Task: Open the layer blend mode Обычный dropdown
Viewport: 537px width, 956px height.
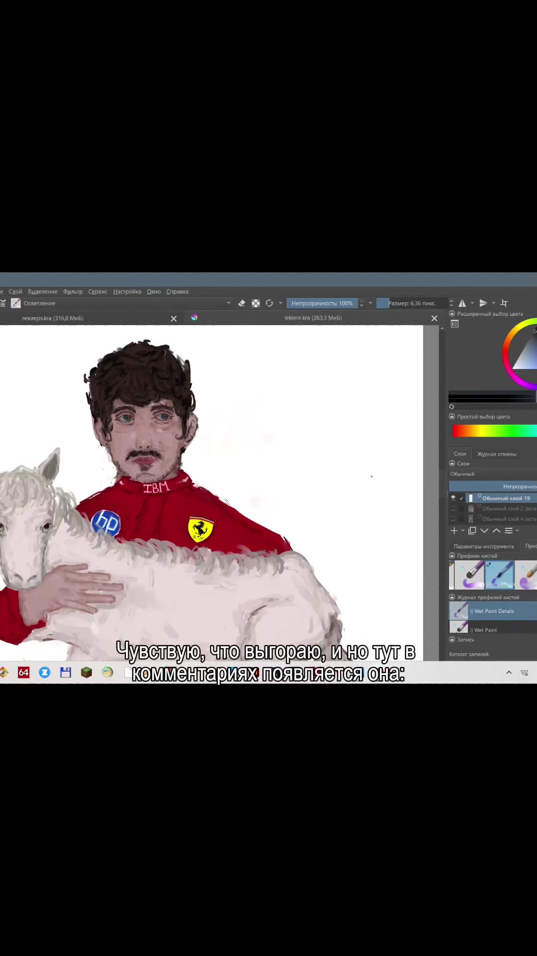Action: [493, 474]
